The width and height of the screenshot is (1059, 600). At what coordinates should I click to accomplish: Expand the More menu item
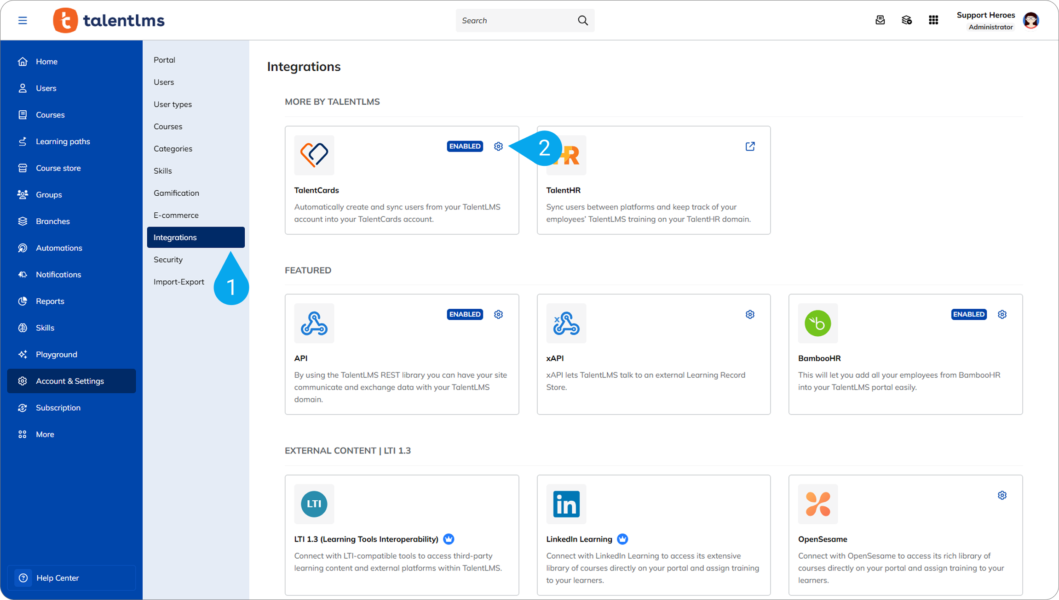click(71, 435)
